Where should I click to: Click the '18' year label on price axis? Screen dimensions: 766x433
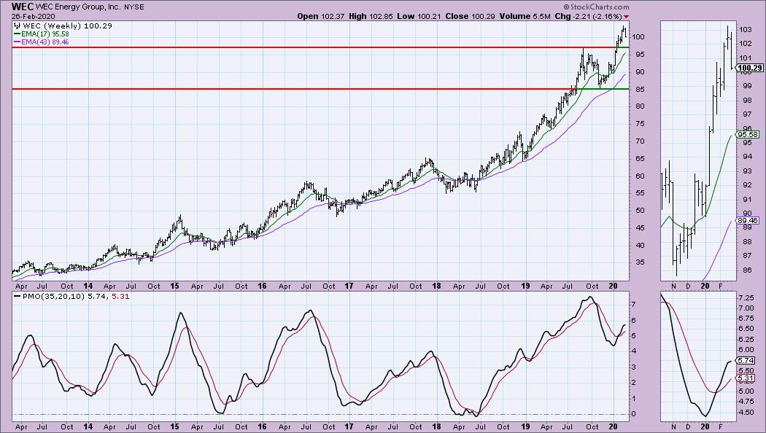pos(437,286)
